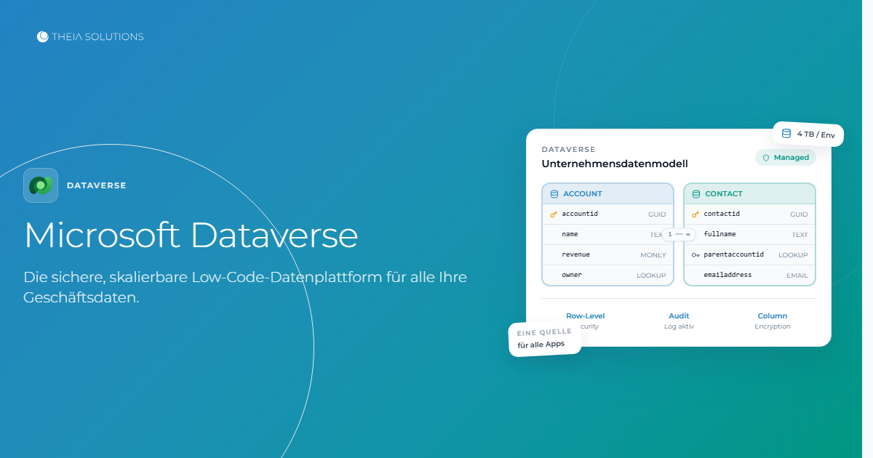
Task: Click the storage icon in 4 TB badge
Action: [786, 133]
